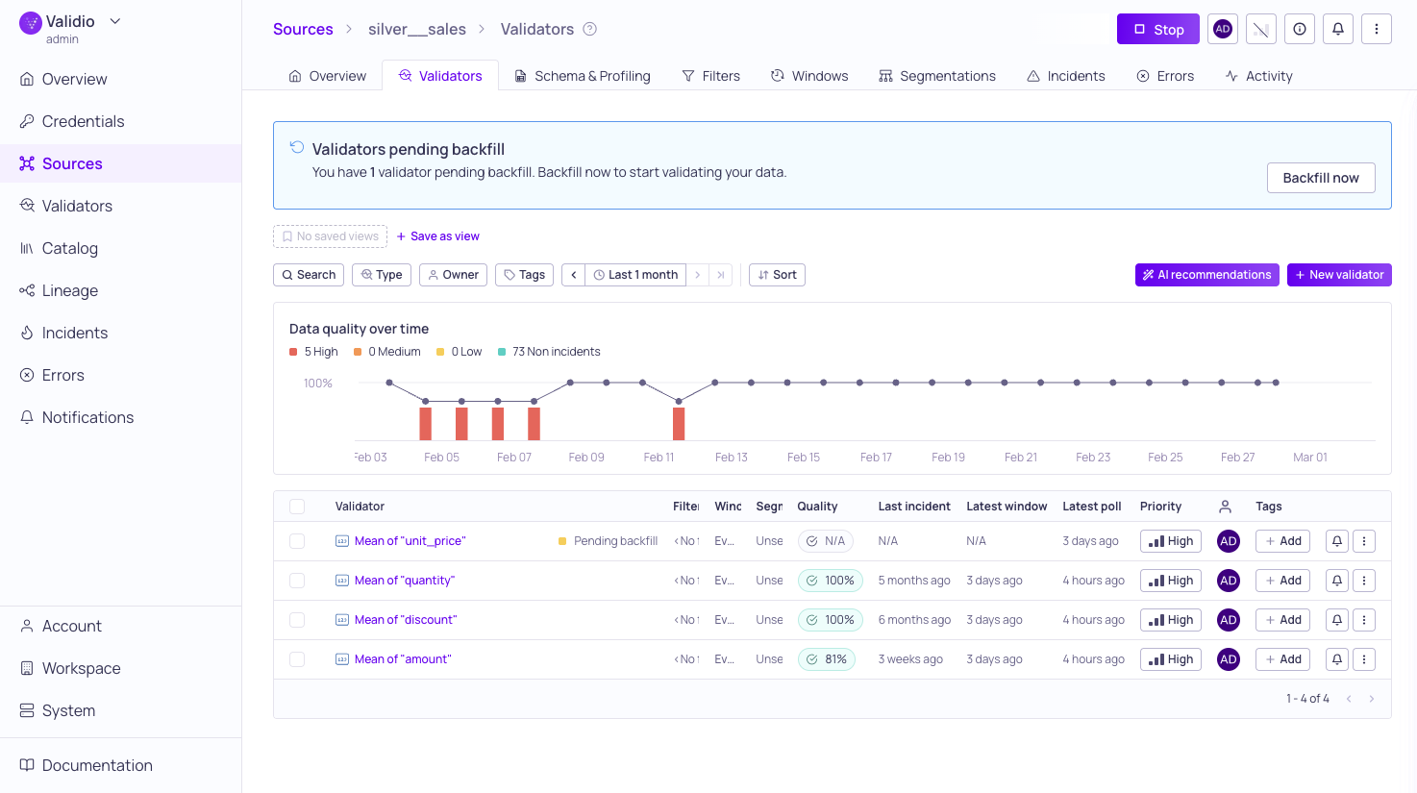This screenshot has width=1417, height=793.
Task: Open the Type filter dropdown
Action: point(382,275)
